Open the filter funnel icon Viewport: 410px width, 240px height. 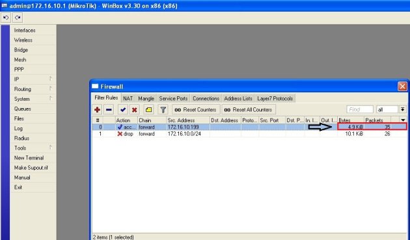tap(163, 110)
